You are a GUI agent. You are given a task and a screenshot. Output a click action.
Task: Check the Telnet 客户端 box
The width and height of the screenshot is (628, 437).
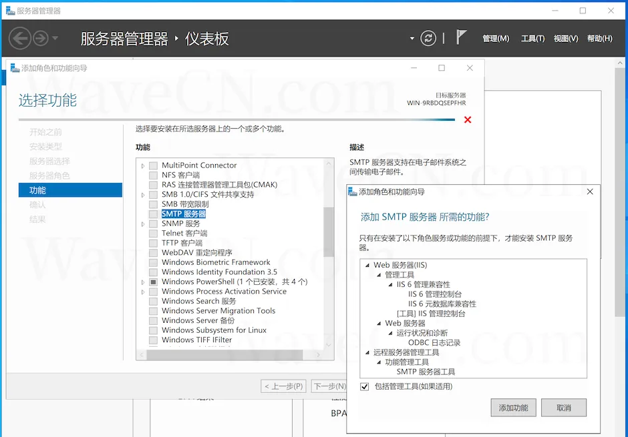(153, 233)
